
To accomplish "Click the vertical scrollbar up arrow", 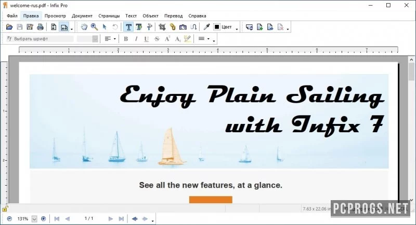I will pyautogui.click(x=411, y=60).
